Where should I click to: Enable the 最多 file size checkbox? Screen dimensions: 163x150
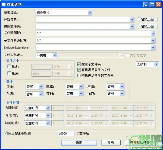click(9, 73)
